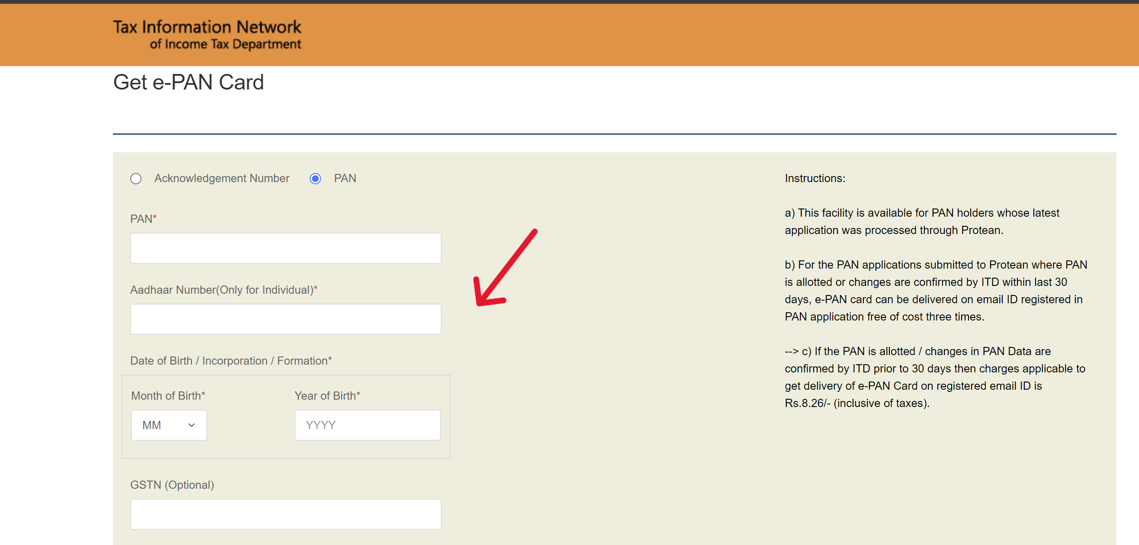Click the Aadhaar Number(Only for Individual) label
The width and height of the screenshot is (1139, 545).
point(223,290)
